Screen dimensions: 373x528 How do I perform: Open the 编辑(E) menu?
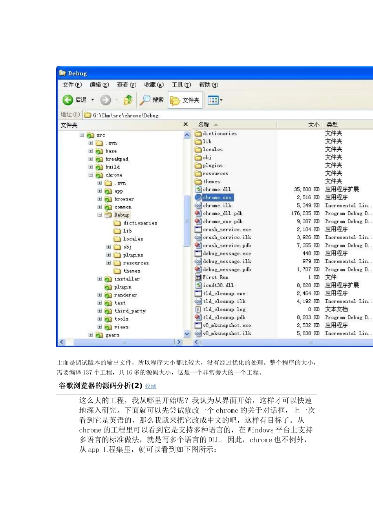click(99, 84)
